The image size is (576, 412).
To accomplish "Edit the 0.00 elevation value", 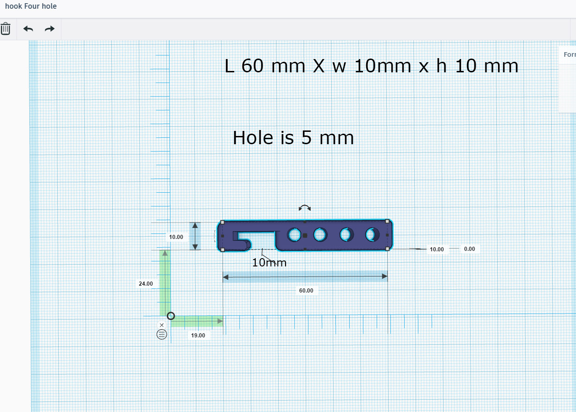I will (469, 249).
